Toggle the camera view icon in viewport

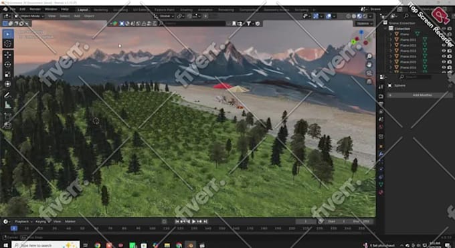369,73
